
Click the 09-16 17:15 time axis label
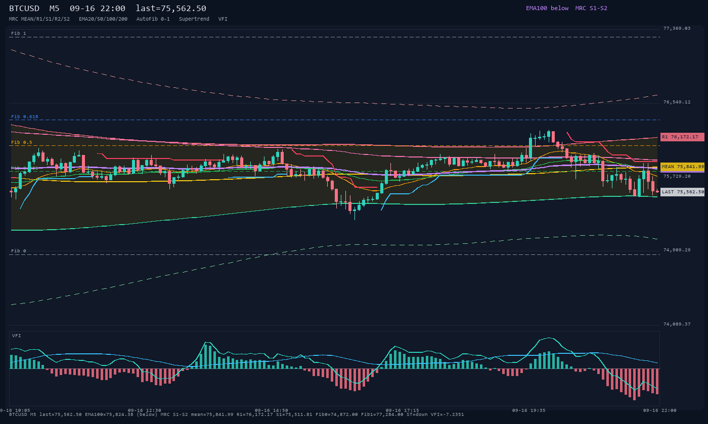point(402,410)
